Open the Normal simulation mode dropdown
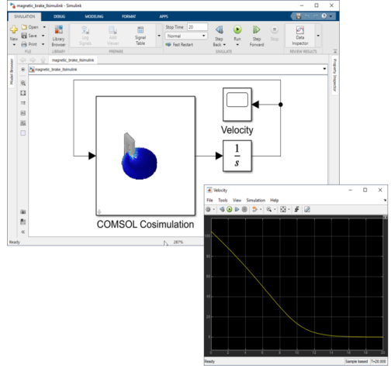The image size is (391, 368). click(x=186, y=36)
